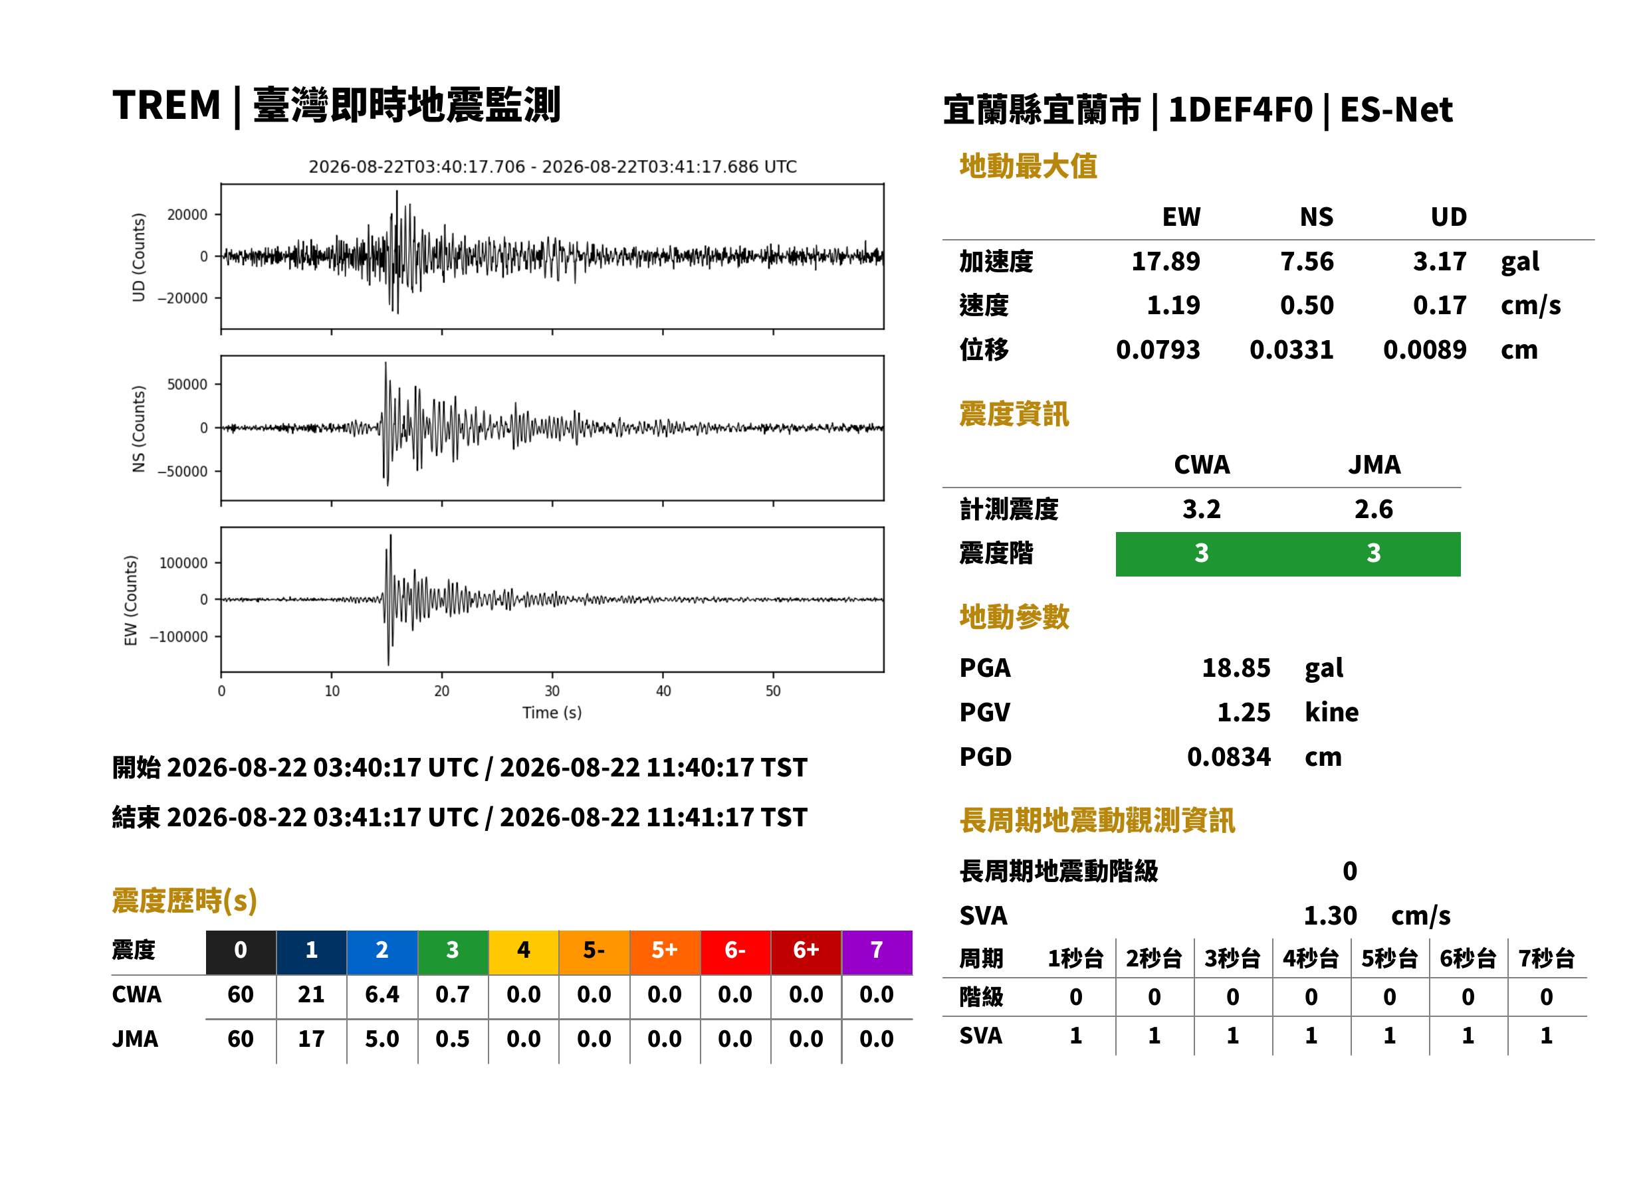
Task: Select the 3秒台 period column header
Action: [1233, 958]
